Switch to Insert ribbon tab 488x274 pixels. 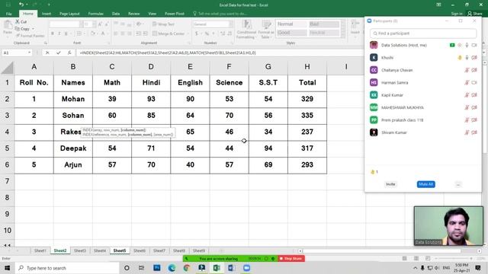click(x=47, y=14)
